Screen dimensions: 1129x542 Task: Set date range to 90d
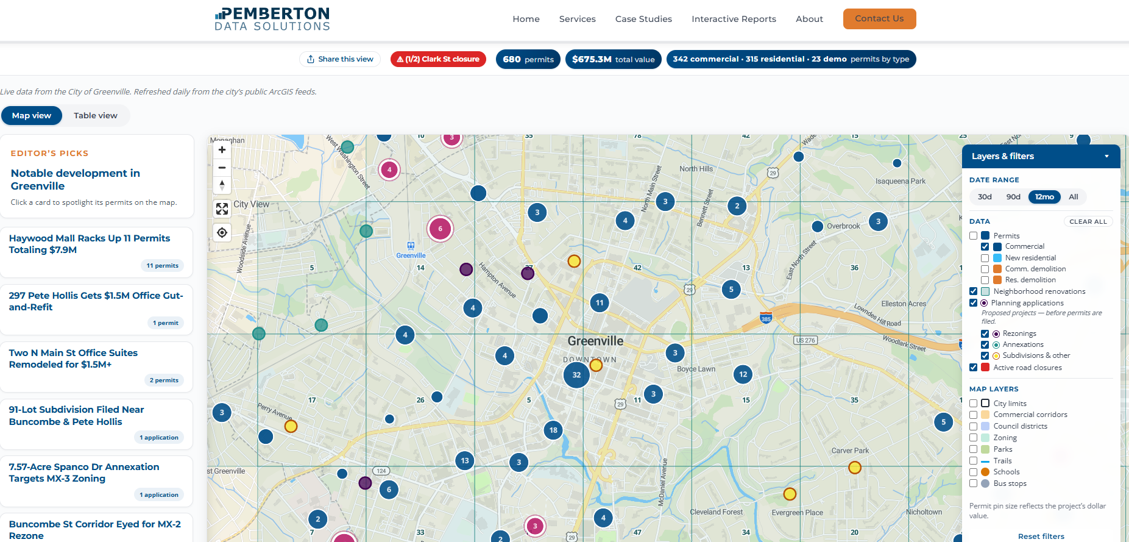1013,197
